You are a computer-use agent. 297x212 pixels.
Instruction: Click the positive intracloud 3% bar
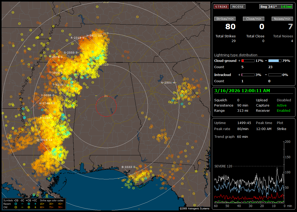248,75
